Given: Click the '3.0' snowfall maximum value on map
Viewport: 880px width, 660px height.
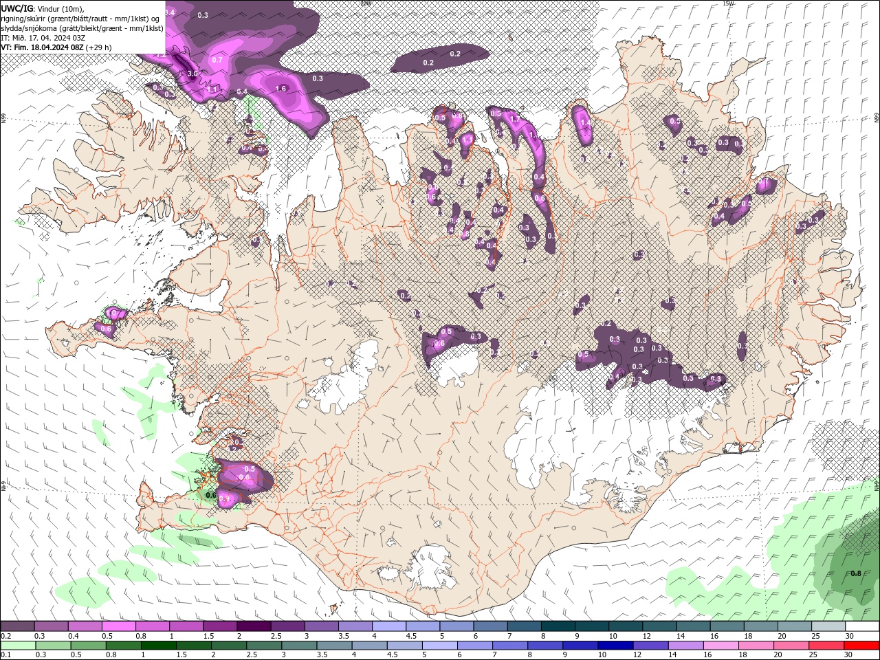Looking at the screenshot, I should tap(192, 74).
